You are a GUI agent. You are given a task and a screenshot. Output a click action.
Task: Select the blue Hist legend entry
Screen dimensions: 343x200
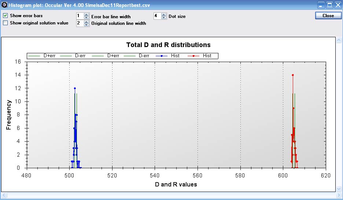coord(168,56)
